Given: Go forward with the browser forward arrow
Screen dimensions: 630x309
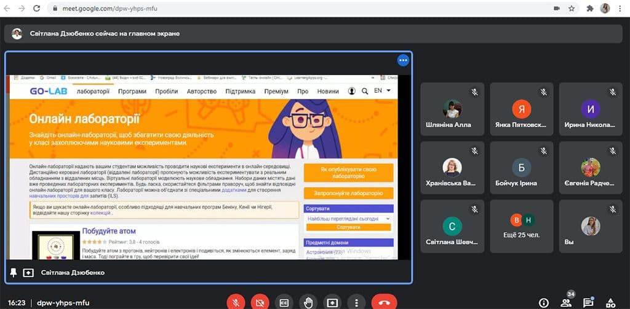Looking at the screenshot, I should pos(22,9).
